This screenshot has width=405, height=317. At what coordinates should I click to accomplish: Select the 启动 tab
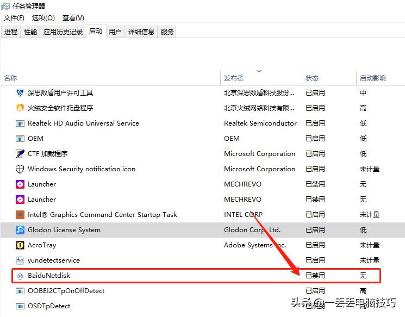[96, 31]
